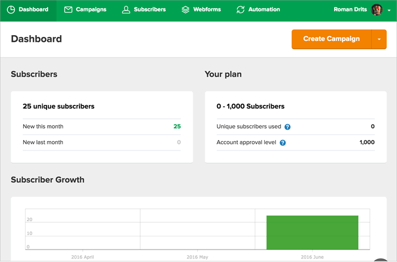Go to the Webforms menu item

tap(206, 10)
